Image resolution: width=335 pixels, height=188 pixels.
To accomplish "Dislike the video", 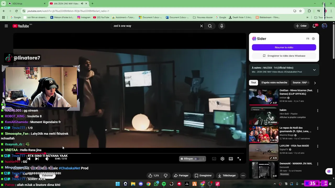I will coord(166,175).
